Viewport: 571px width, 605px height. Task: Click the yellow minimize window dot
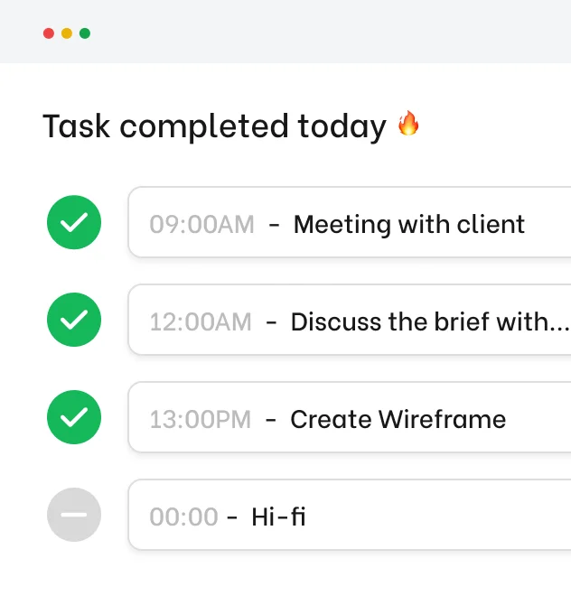click(x=67, y=33)
